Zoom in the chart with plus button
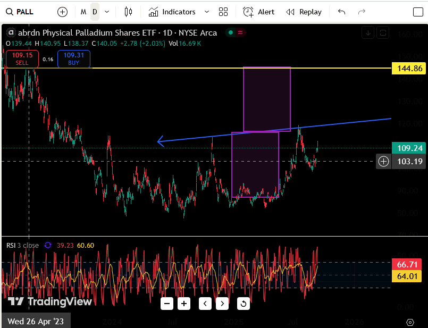 (x=184, y=304)
